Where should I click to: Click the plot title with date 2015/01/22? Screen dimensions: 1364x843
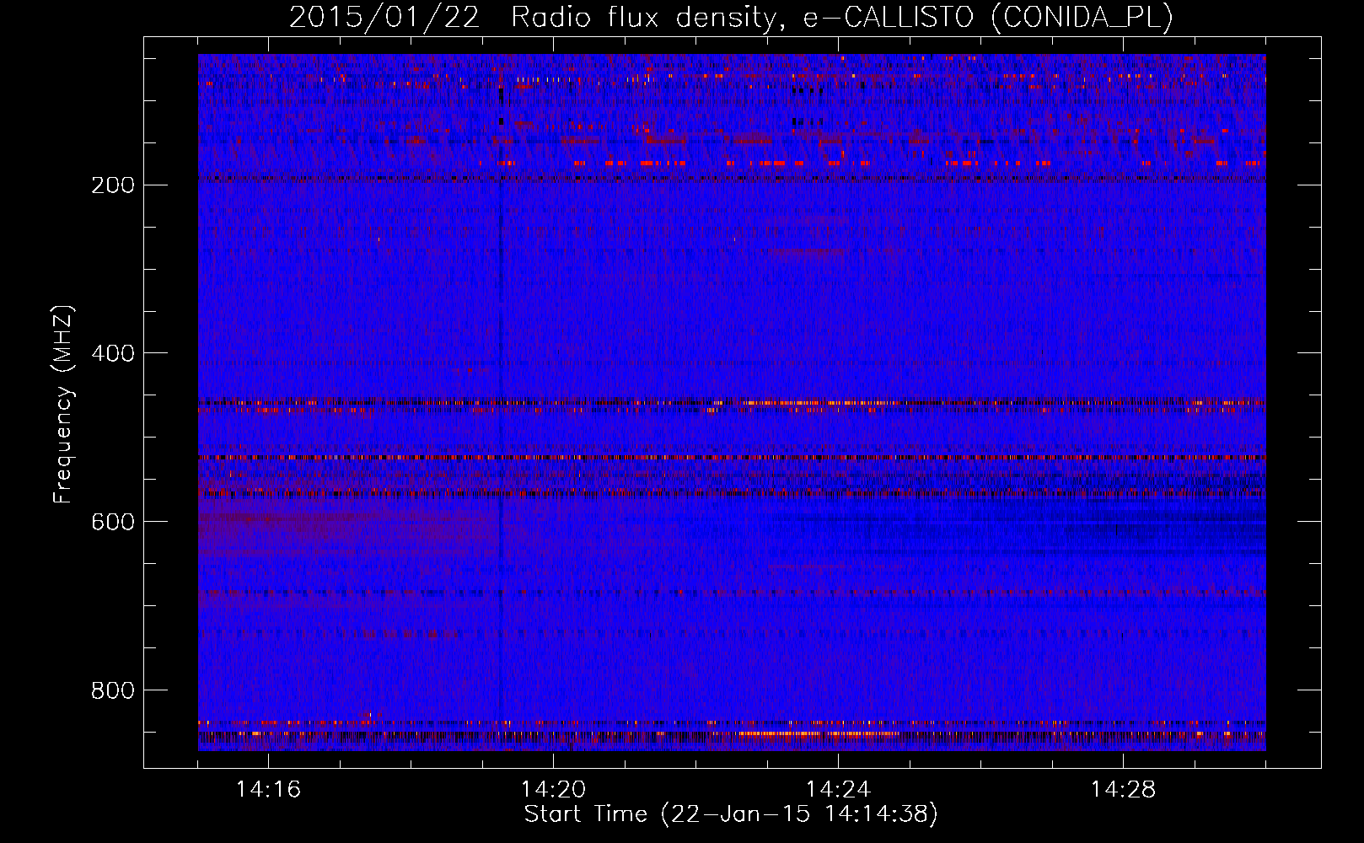click(731, 17)
